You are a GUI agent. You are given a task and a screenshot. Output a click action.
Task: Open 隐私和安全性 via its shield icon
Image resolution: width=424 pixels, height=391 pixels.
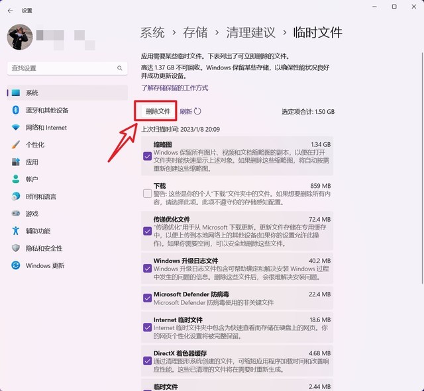(x=16, y=248)
